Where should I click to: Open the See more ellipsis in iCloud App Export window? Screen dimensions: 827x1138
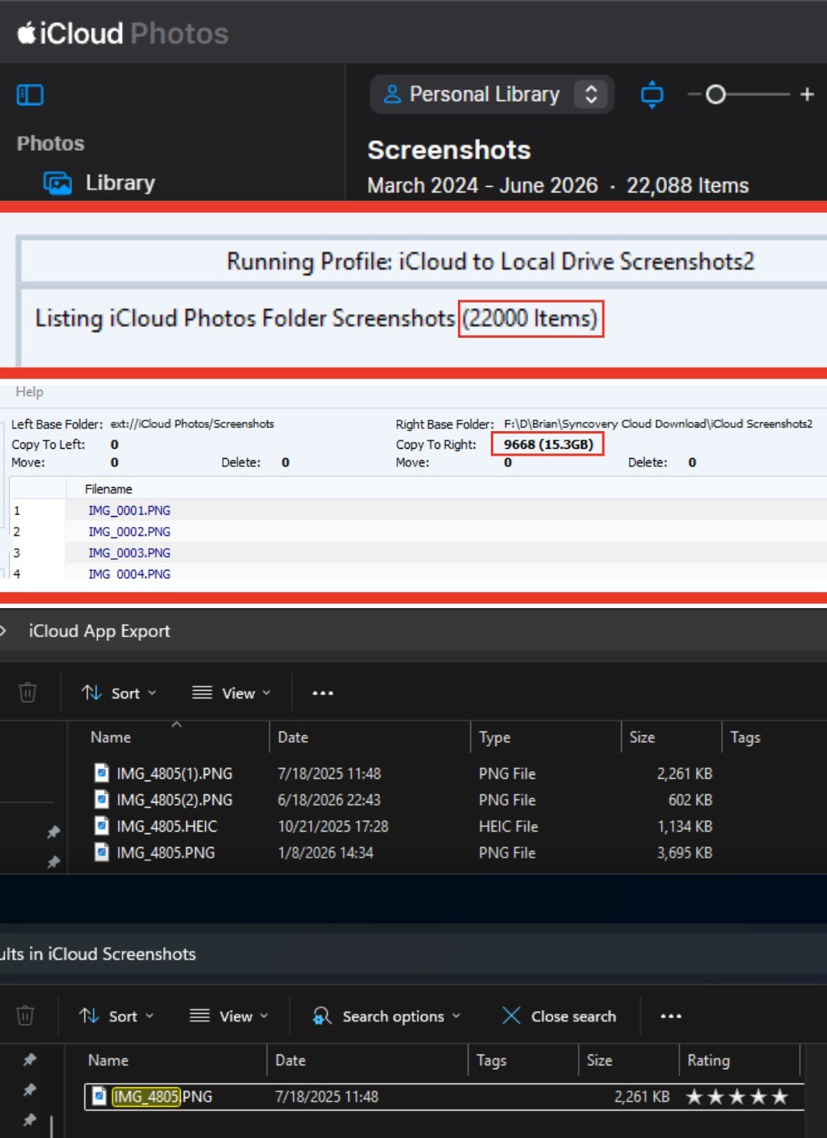point(322,693)
